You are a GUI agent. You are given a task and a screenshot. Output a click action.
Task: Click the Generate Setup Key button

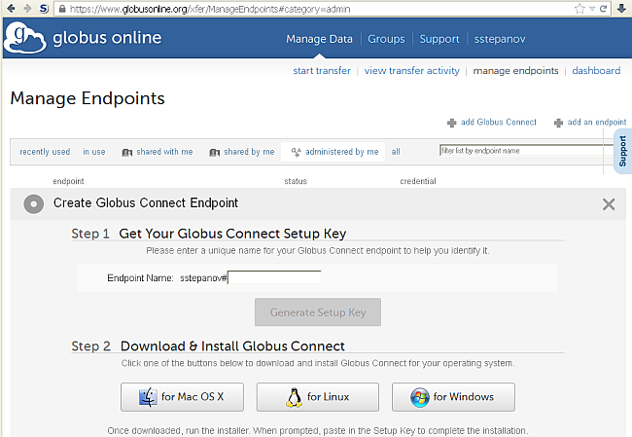[x=318, y=311]
